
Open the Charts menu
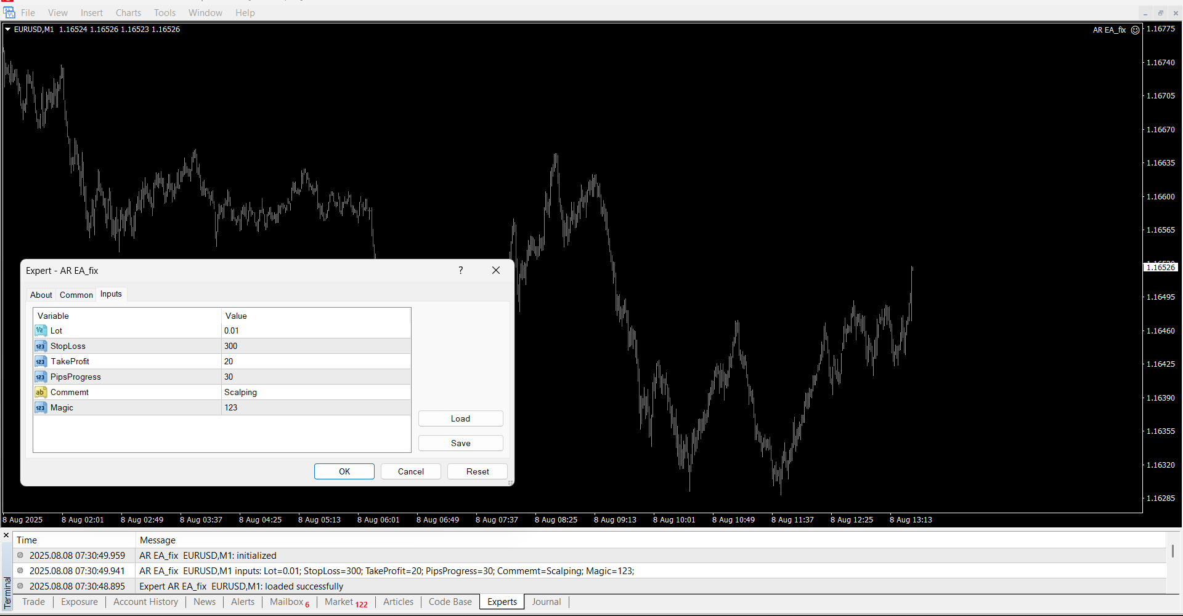(x=128, y=12)
